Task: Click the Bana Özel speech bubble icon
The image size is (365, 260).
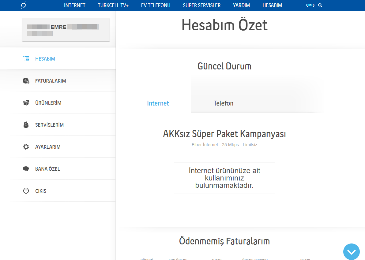Action: point(26,169)
